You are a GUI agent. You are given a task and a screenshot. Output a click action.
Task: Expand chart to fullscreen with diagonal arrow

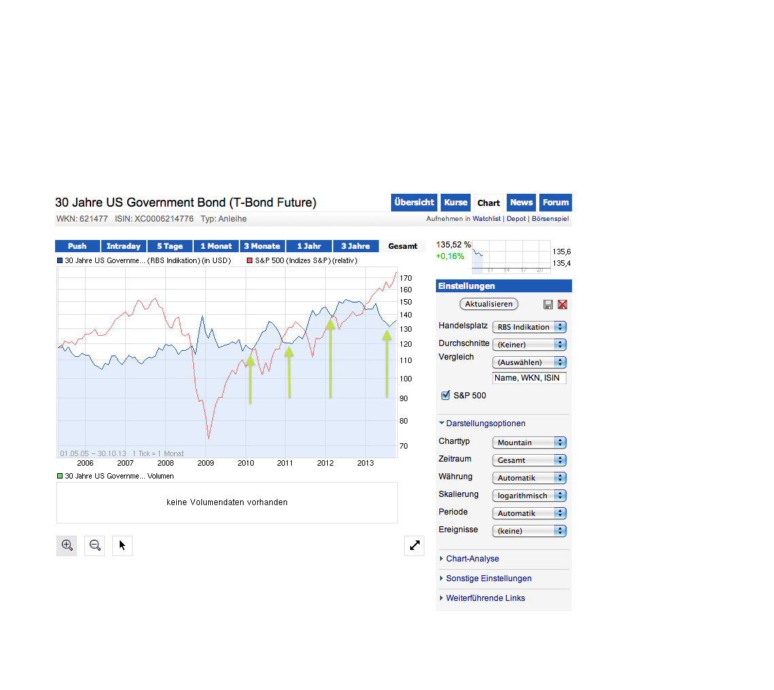point(414,545)
